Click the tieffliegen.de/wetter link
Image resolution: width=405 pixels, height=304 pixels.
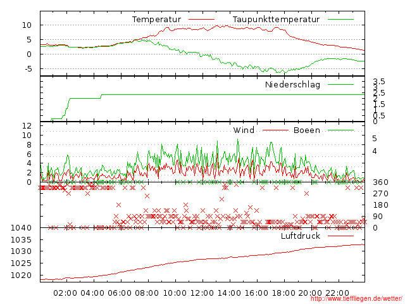[x=356, y=299]
